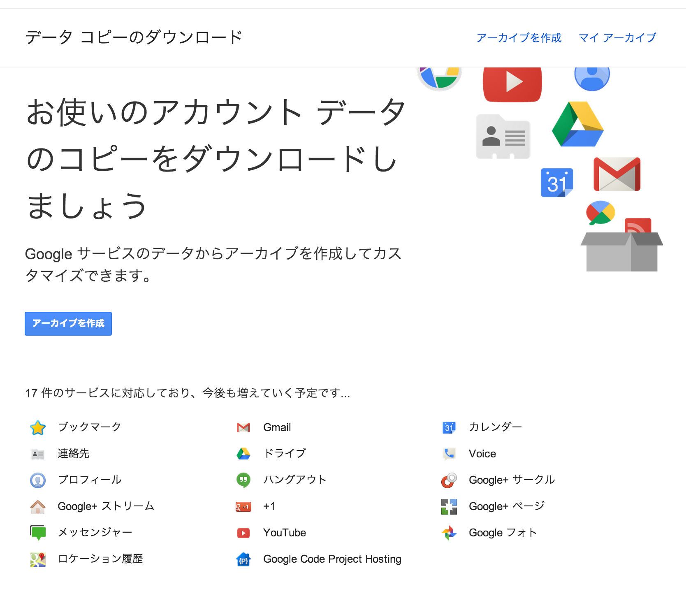The width and height of the screenshot is (686, 603).
Task: Click the Google Code Project Hosting label
Action: pos(332,559)
